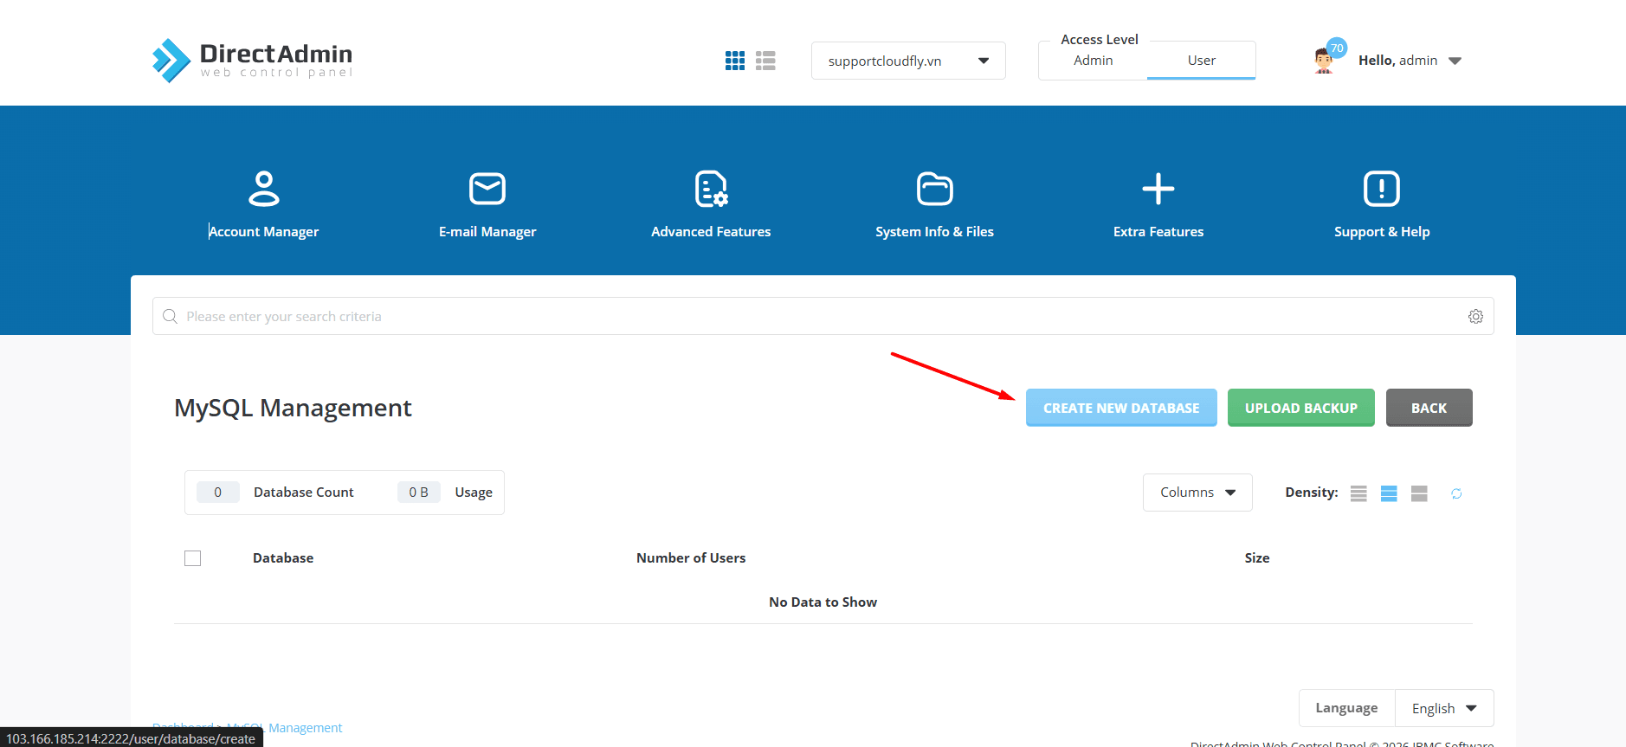Open the Account Manager icon menu
1626x747 pixels.
(x=264, y=189)
